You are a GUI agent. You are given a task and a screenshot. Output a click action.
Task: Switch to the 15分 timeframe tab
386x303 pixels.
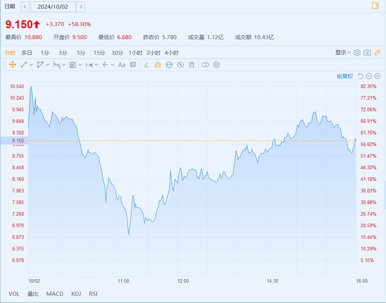[99, 53]
